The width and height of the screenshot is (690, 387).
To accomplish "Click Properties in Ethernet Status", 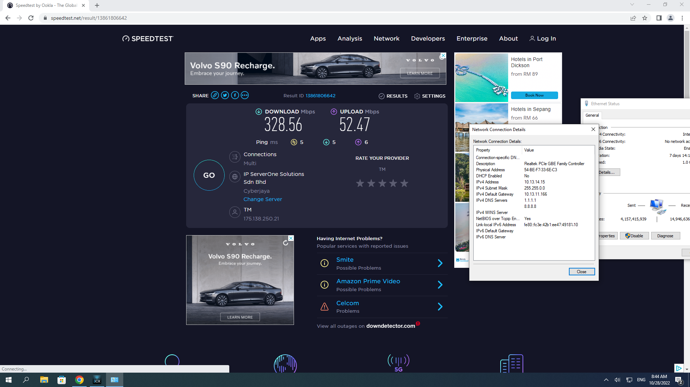I will pyautogui.click(x=607, y=236).
